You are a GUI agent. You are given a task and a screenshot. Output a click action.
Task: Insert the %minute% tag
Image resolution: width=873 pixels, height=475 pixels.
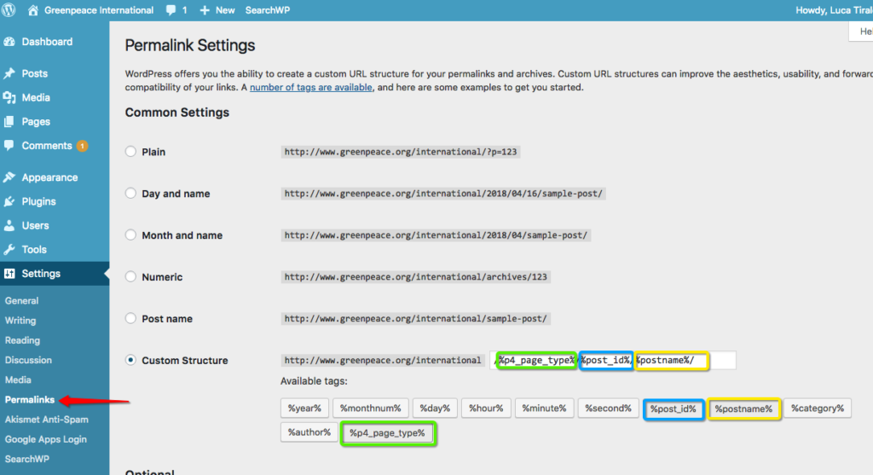(544, 408)
